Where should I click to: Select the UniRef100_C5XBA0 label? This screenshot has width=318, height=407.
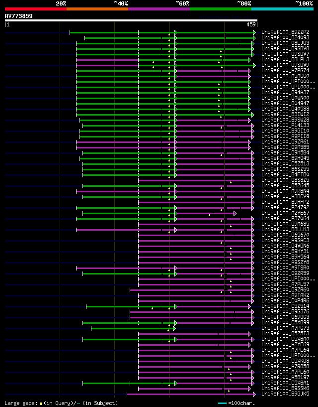tap(285, 339)
